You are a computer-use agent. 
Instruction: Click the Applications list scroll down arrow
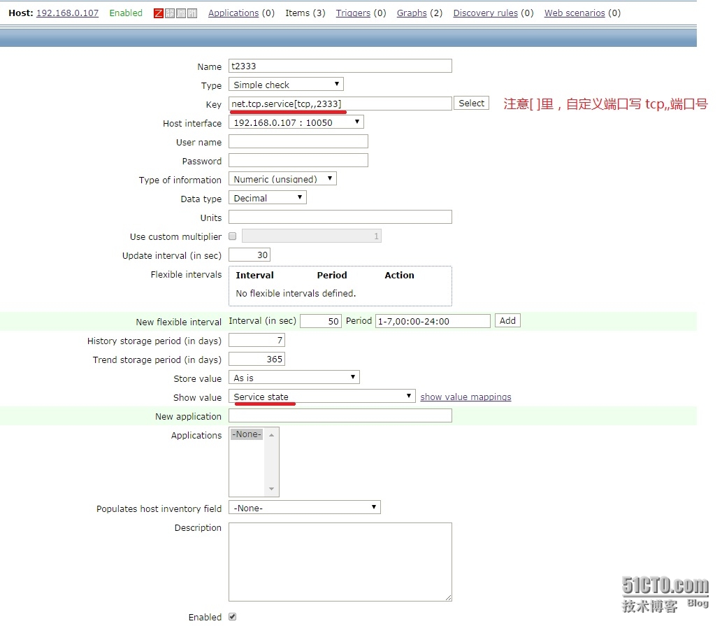pos(272,489)
